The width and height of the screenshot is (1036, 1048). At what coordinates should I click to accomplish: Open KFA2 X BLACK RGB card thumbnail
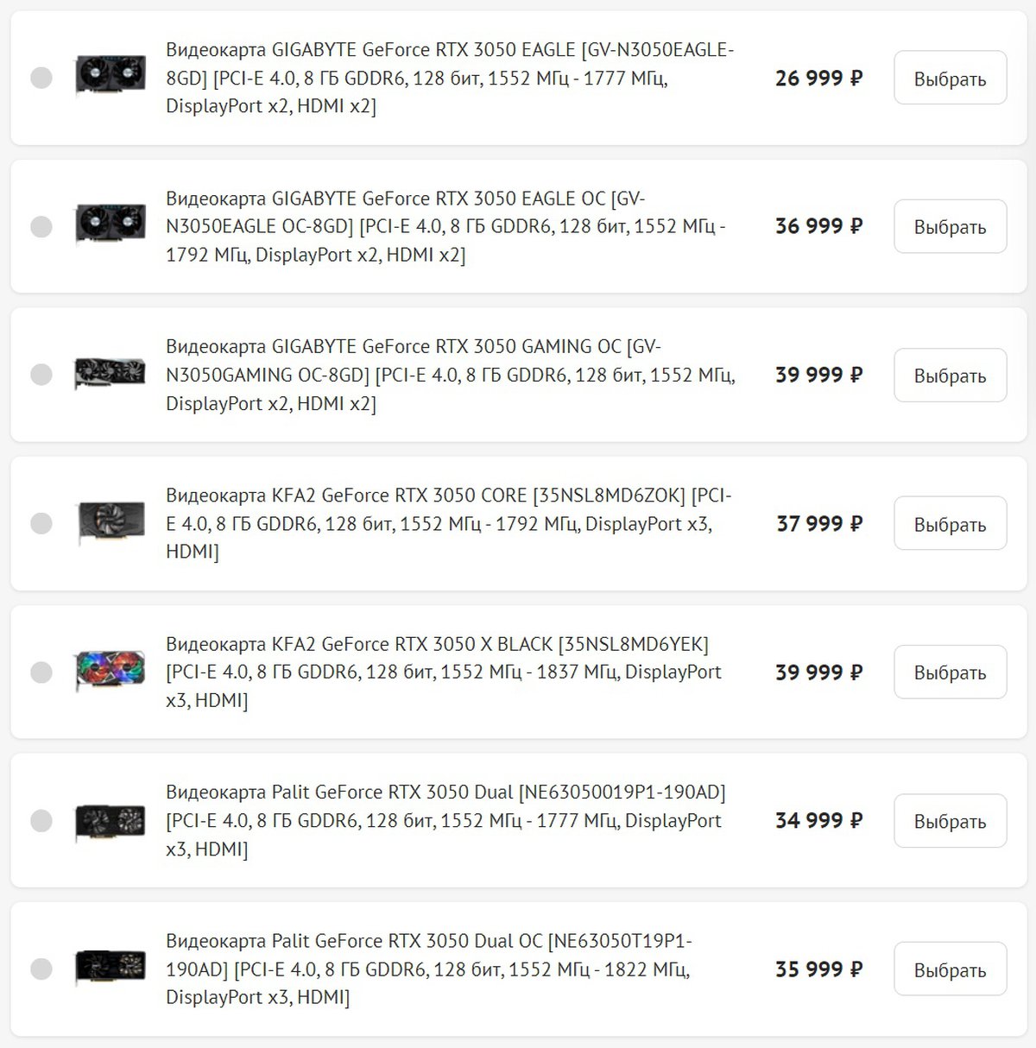coord(111,671)
